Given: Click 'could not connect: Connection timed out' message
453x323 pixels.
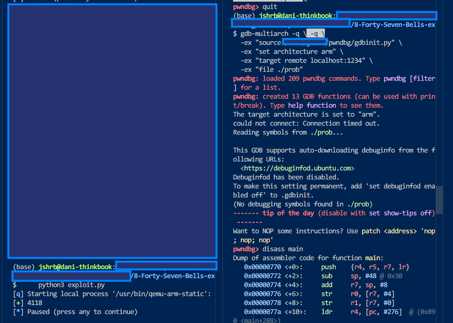Looking at the screenshot, I should (x=306, y=123).
